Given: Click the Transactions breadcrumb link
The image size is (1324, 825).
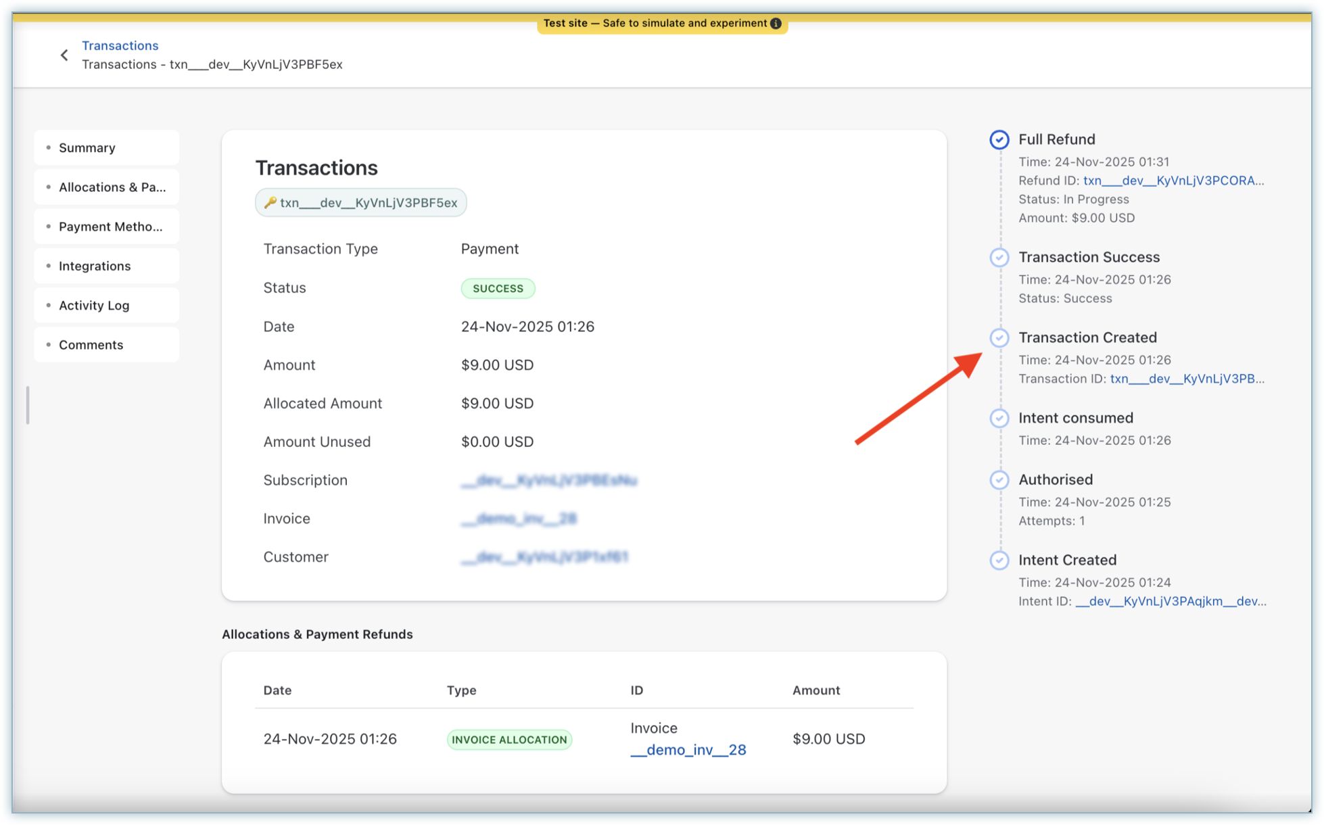Looking at the screenshot, I should point(120,45).
